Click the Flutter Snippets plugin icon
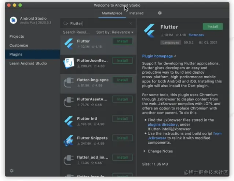 [x=69, y=140]
